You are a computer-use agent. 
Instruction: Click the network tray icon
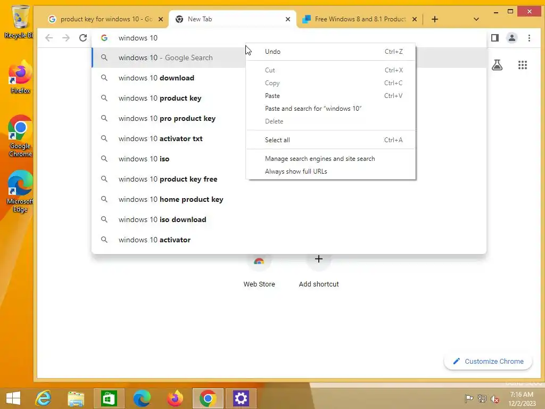click(x=482, y=398)
